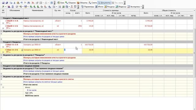The image size is (196, 110).
Task: Collapse the Итого subgroup under Итоги по смете
Action: [x=3, y=87]
